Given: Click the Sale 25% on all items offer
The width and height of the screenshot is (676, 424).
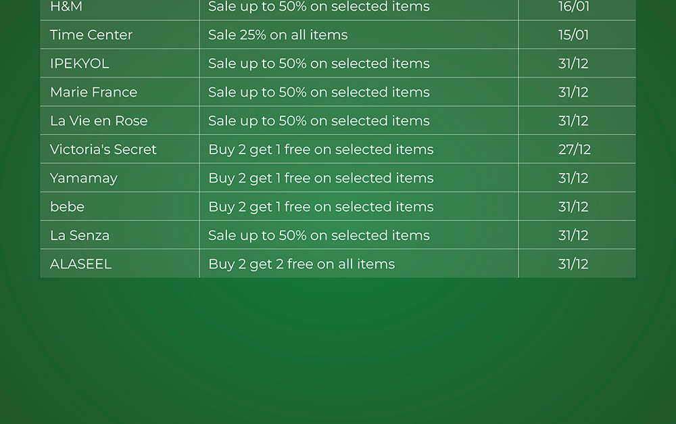Looking at the screenshot, I should pos(278,35).
